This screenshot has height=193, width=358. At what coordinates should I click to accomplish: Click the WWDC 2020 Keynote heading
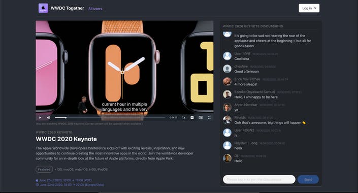(66, 139)
